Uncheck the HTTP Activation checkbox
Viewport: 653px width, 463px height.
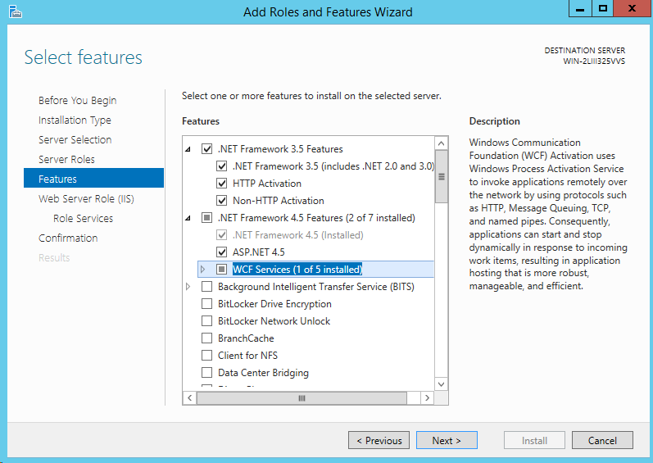click(221, 184)
